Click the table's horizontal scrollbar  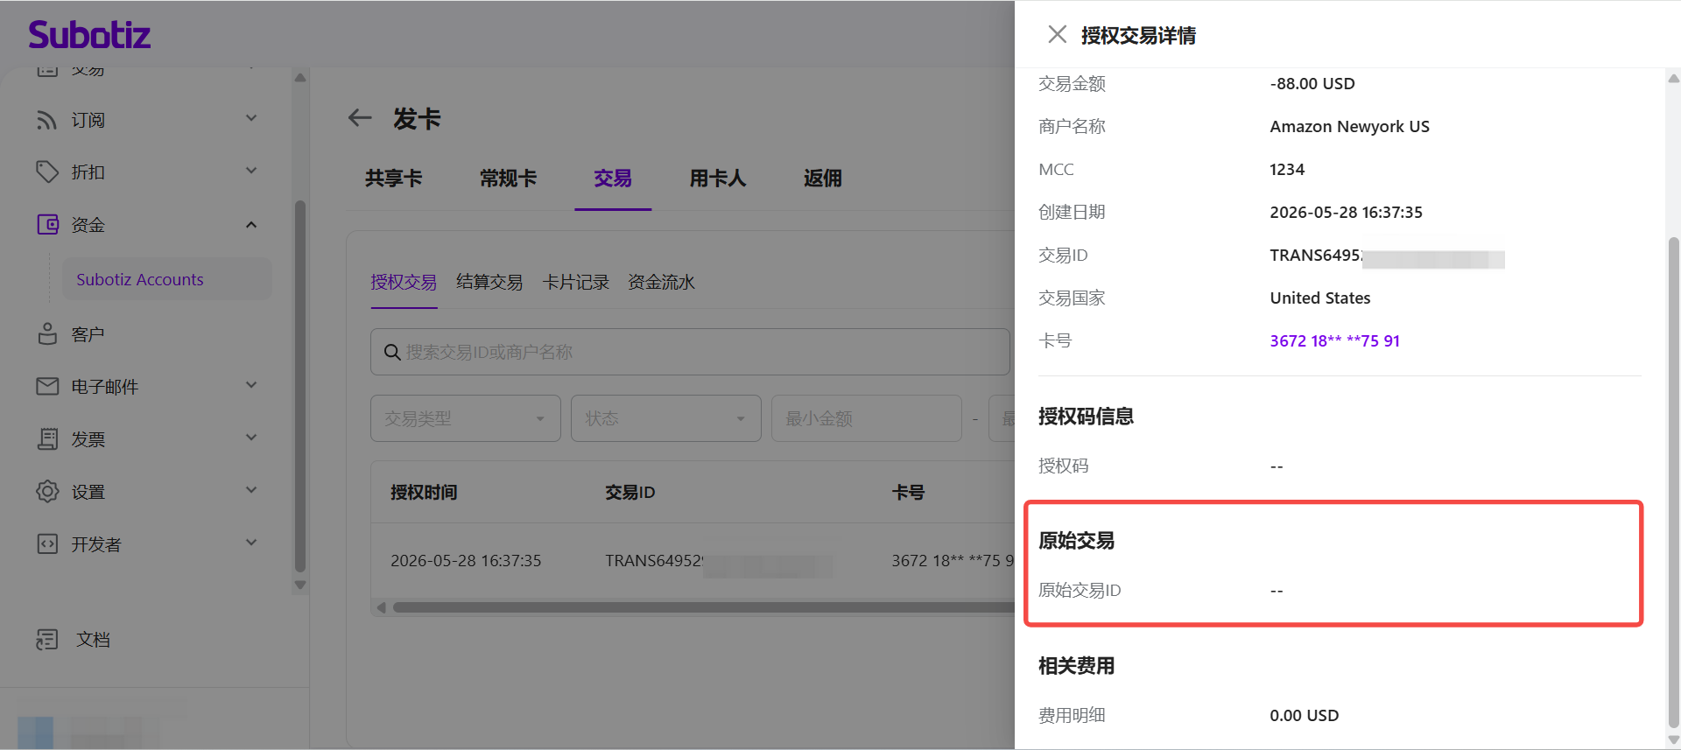coord(703,607)
